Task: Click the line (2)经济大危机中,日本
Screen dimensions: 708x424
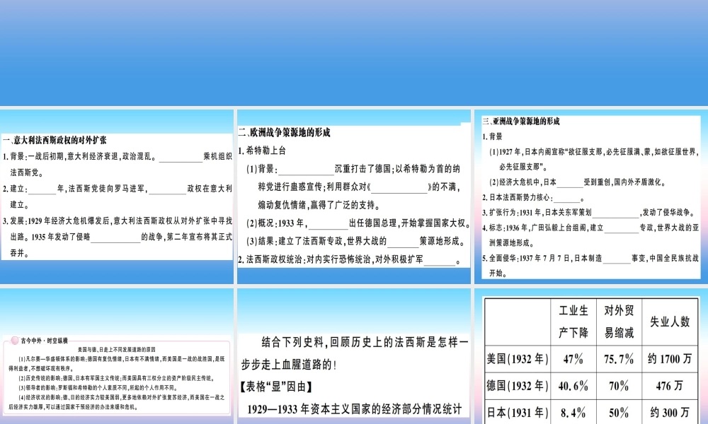Action: click(578, 182)
